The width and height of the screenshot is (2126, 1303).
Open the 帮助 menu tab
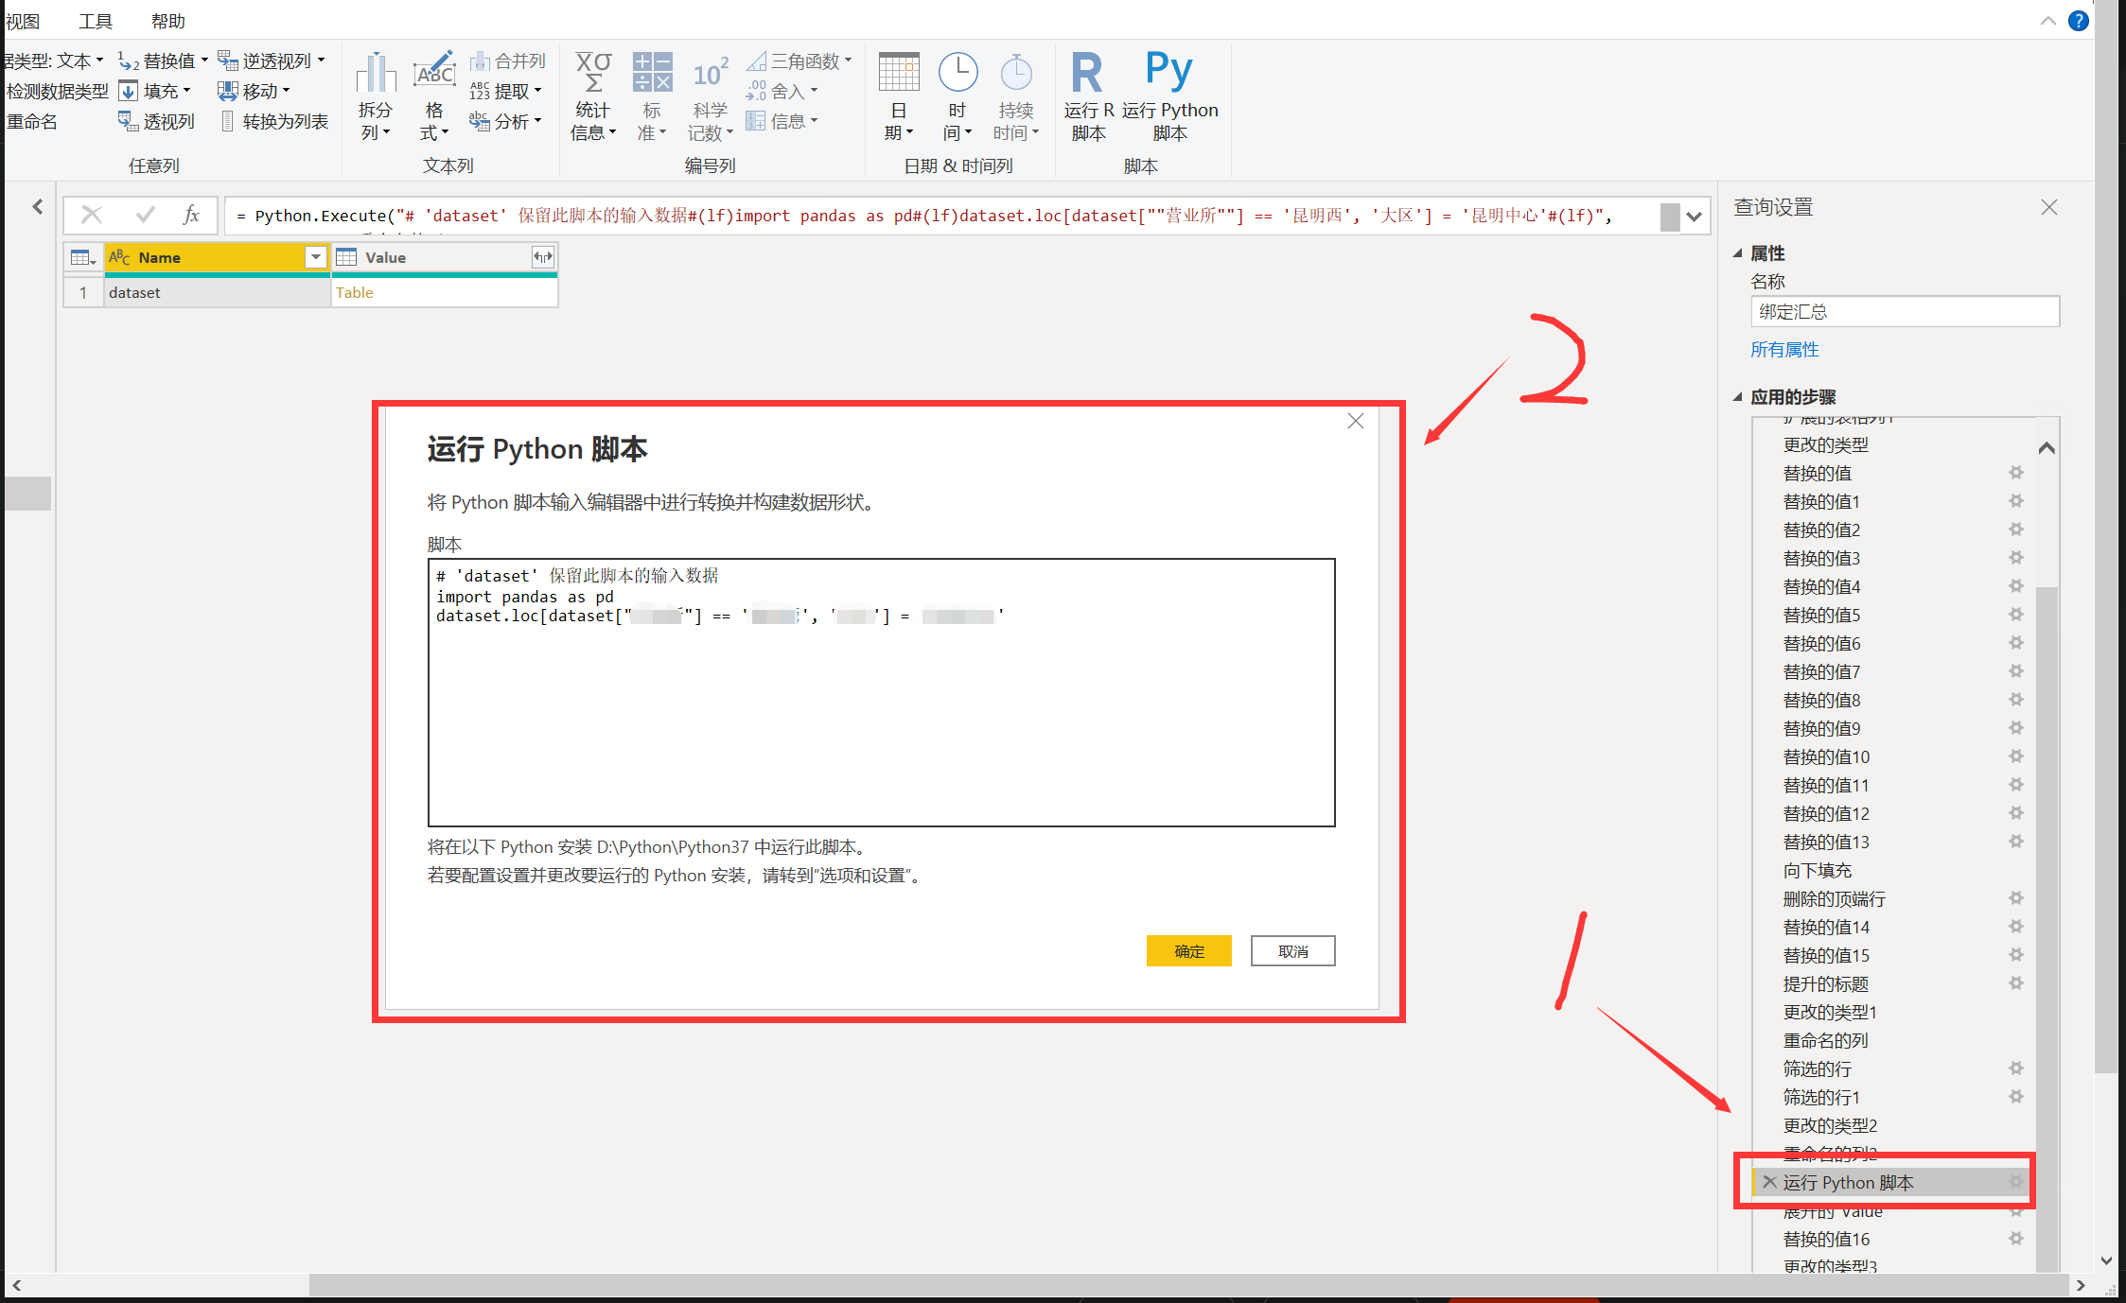pos(167,21)
